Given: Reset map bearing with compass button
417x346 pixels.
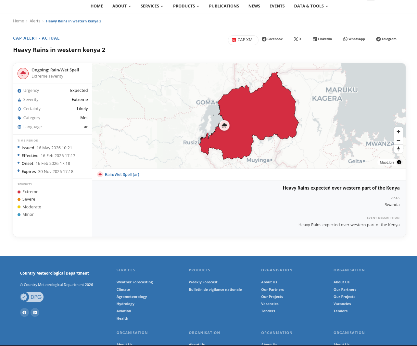Looking at the screenshot, I should [398, 149].
